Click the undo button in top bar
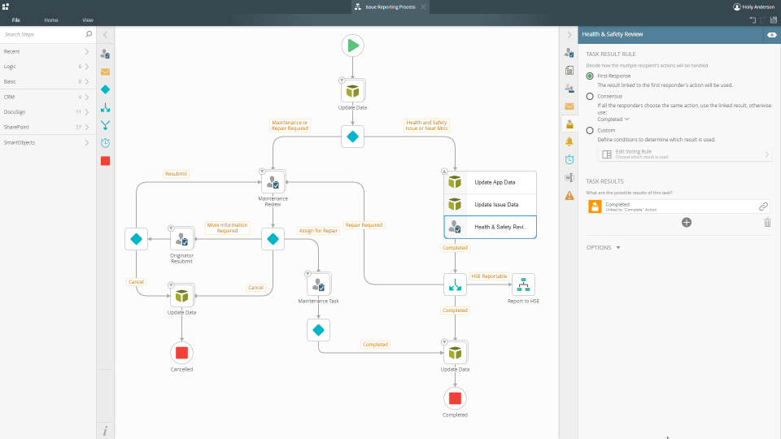Image resolution: width=781 pixels, height=439 pixels. (x=753, y=20)
